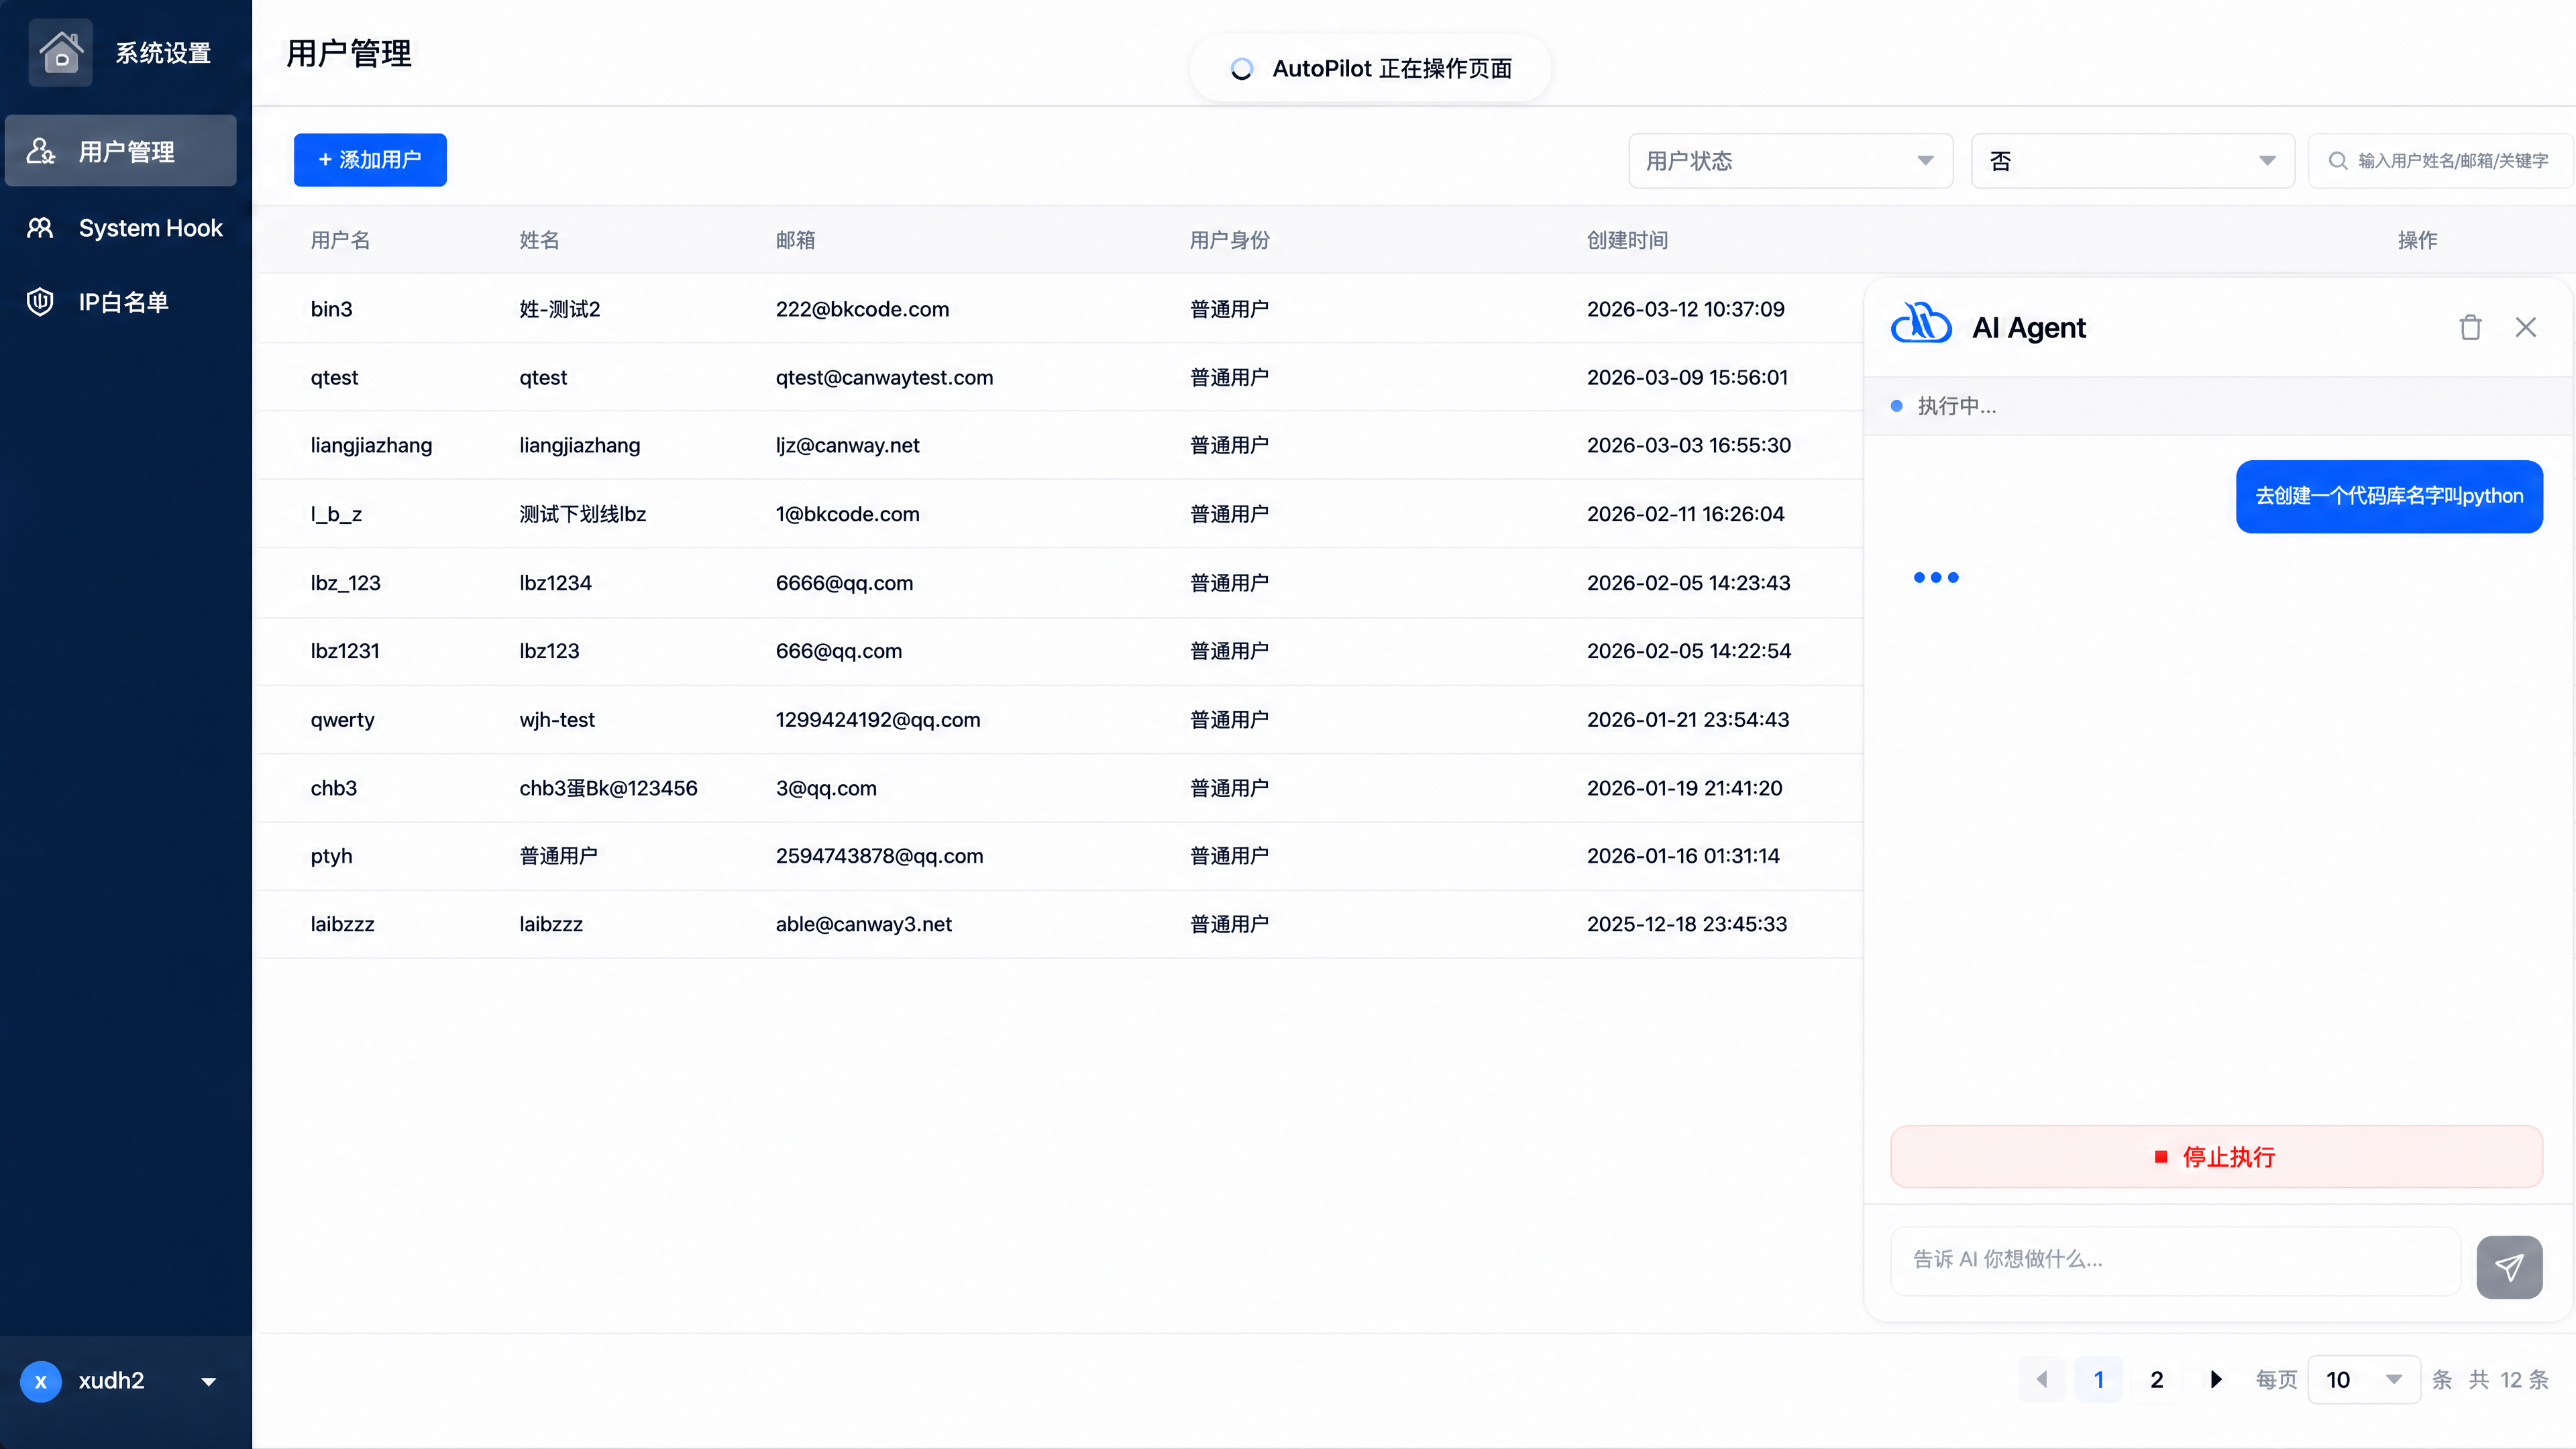Click the 共 12 条 total count text

2509,1380
